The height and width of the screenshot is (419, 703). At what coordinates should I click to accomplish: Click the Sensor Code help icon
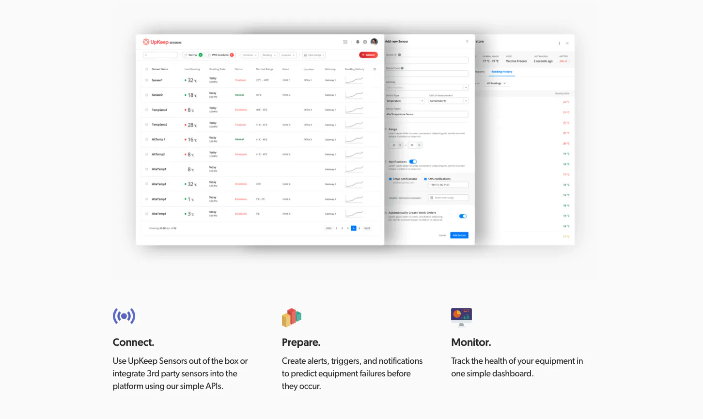402,68
